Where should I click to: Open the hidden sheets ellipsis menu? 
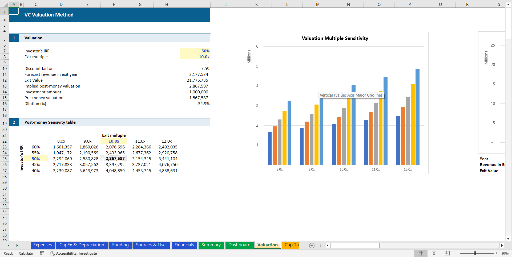point(303,245)
